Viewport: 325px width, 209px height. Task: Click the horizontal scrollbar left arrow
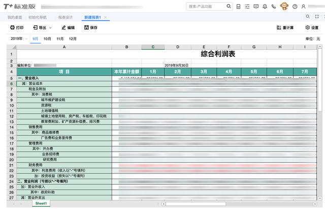164,204
